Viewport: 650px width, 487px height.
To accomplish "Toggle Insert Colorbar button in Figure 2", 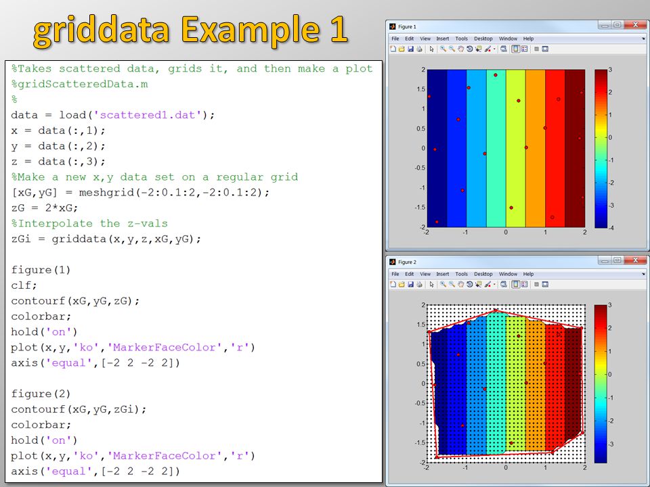I will [516, 285].
